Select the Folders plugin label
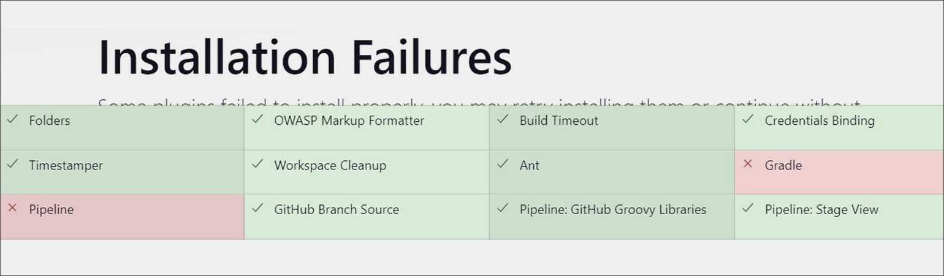Image resolution: width=944 pixels, height=276 pixels. (50, 121)
